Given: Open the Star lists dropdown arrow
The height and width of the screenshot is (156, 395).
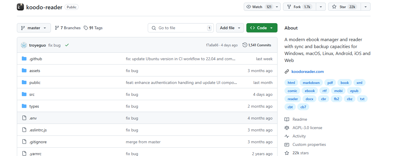Looking at the screenshot, I should click(366, 7).
